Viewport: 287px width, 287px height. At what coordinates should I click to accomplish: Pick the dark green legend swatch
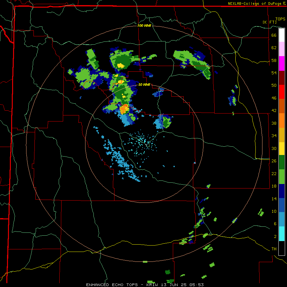coord(282,162)
